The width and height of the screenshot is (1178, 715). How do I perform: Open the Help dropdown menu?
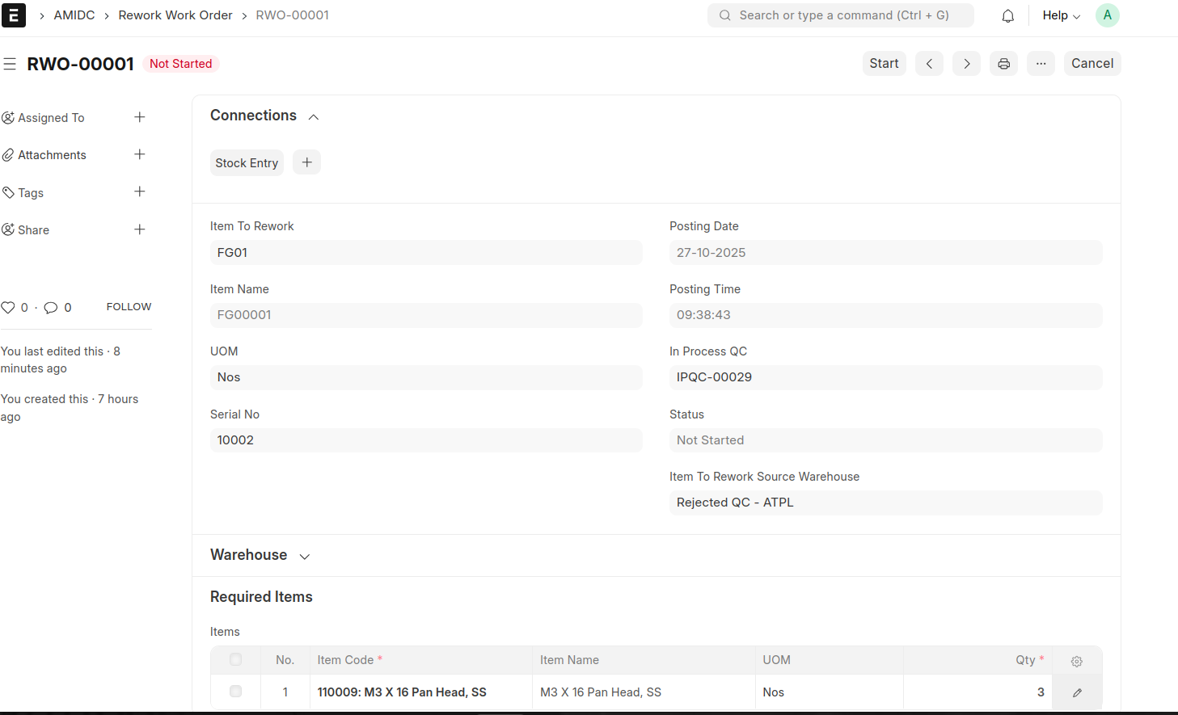[x=1061, y=15]
